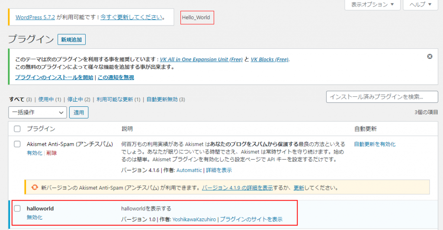Select the halloworld plugin checkbox

17,208
